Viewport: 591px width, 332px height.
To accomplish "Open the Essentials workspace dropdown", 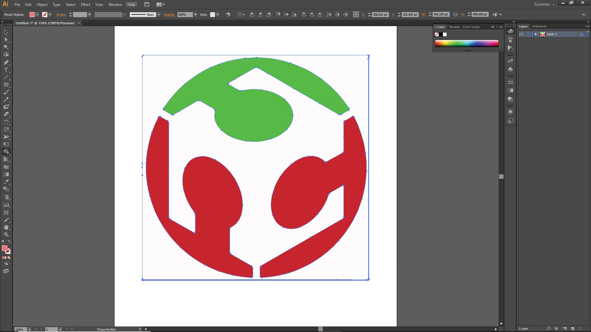I will (x=544, y=4).
